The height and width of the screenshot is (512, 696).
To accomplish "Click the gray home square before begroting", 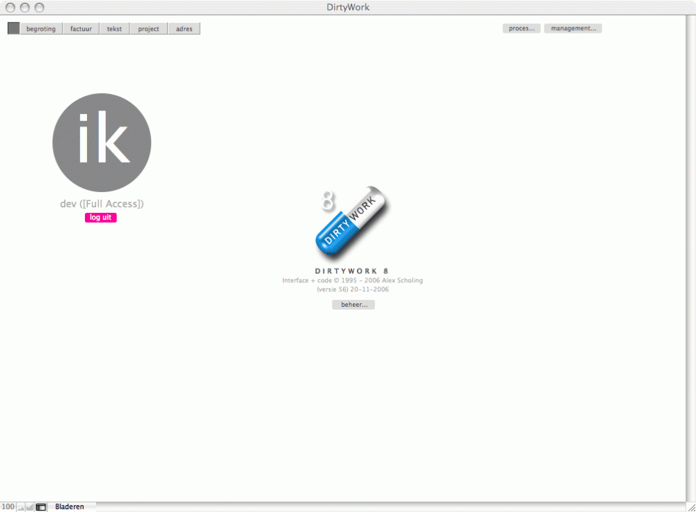I will (13, 29).
